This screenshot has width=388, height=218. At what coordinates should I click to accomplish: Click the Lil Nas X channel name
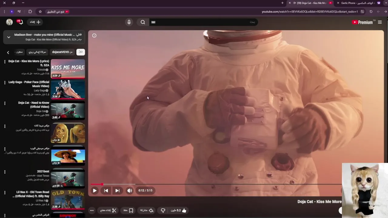tap(41, 200)
